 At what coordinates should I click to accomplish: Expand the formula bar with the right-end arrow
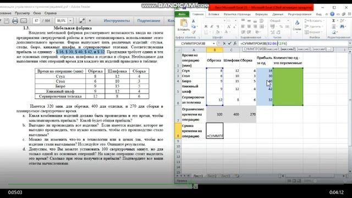click(350, 43)
